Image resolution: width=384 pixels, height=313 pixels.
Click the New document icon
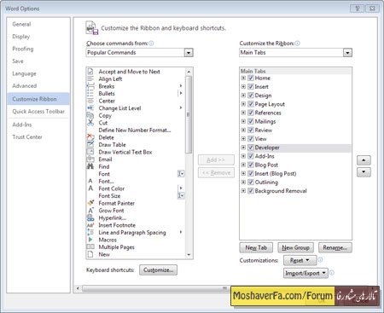point(90,254)
